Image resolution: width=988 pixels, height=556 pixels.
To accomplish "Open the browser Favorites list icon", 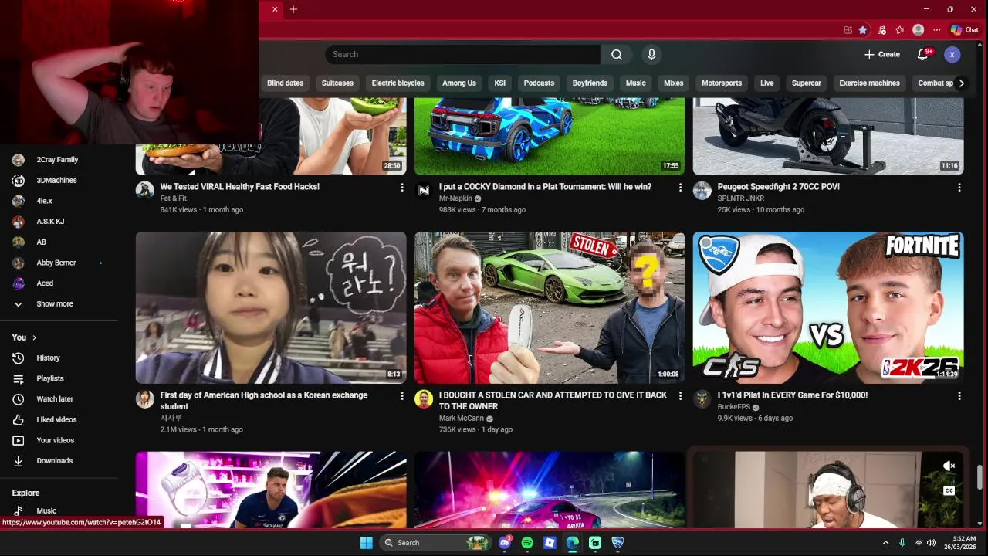I will (900, 30).
